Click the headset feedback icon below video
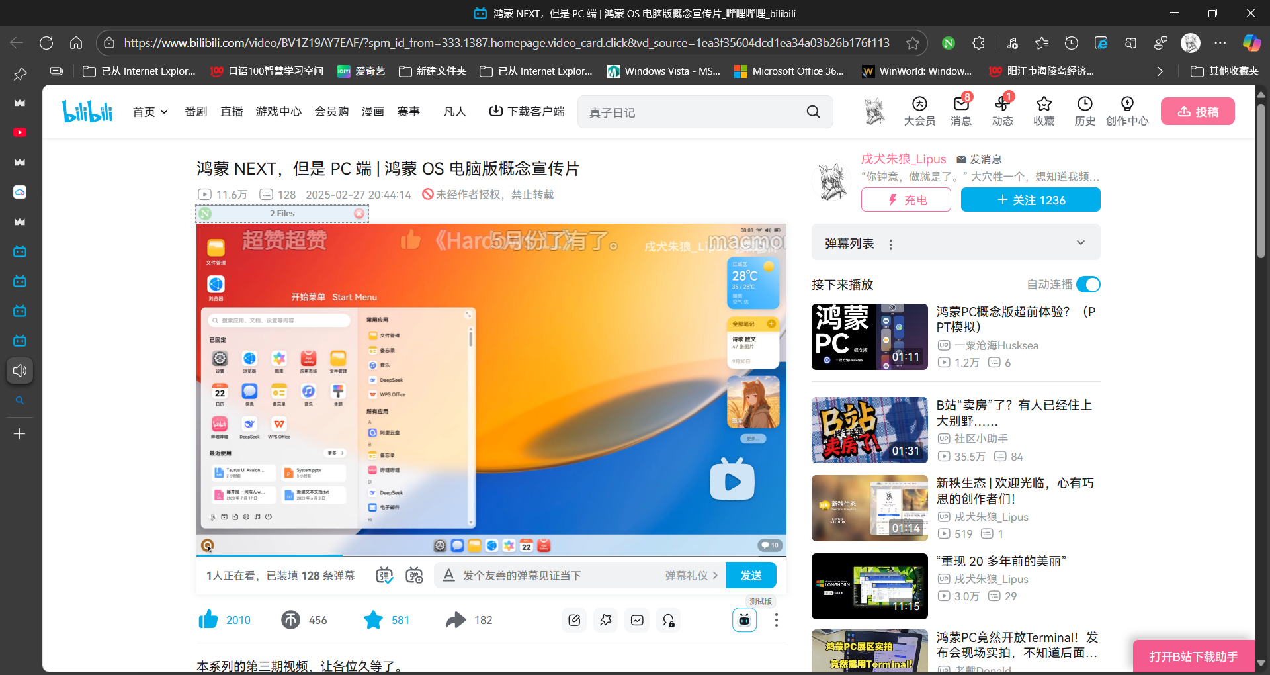This screenshot has height=675, width=1270. pos(669,620)
